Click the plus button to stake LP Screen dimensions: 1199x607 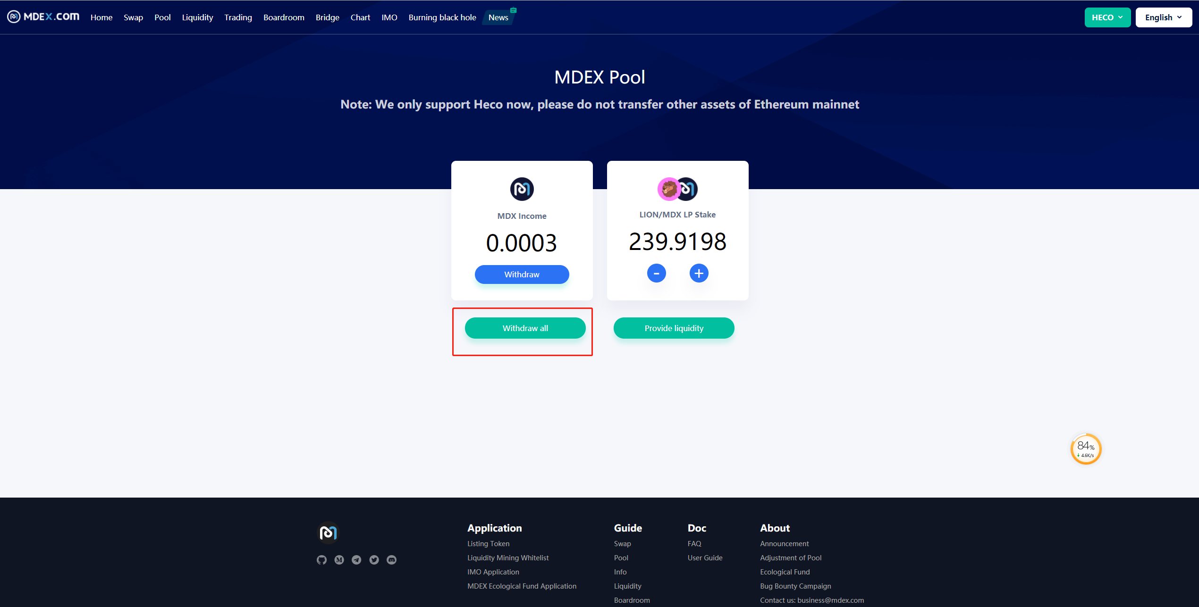point(699,273)
